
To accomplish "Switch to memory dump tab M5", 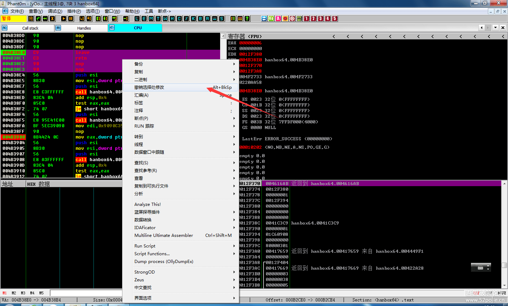I will (x=41, y=293).
